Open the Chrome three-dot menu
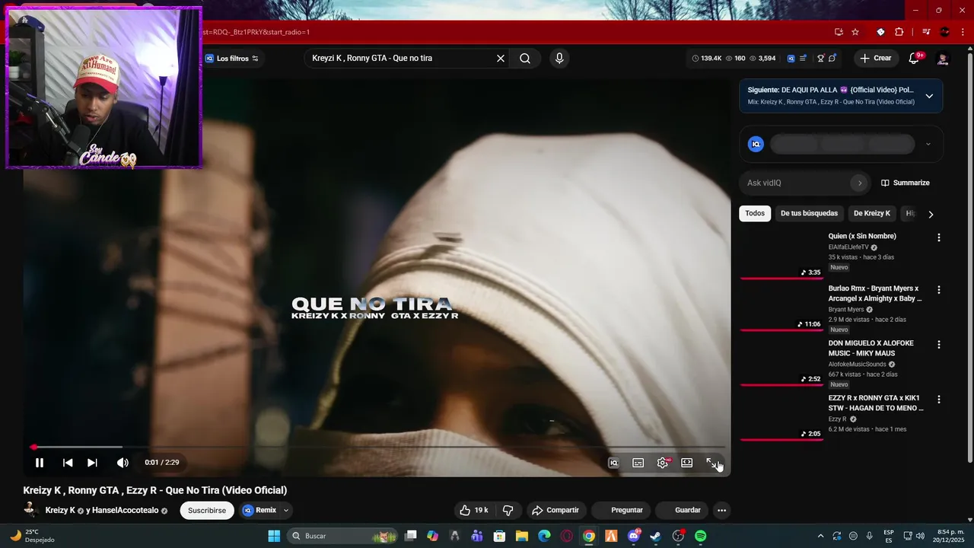 (x=962, y=32)
